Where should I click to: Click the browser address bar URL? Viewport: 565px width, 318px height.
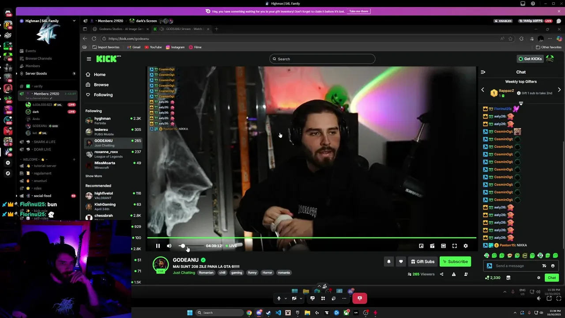[x=128, y=38]
